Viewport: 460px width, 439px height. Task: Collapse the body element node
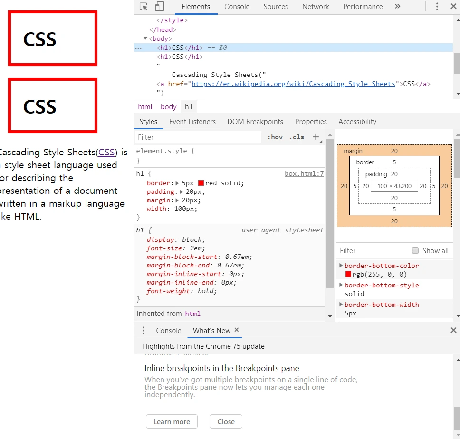(145, 38)
